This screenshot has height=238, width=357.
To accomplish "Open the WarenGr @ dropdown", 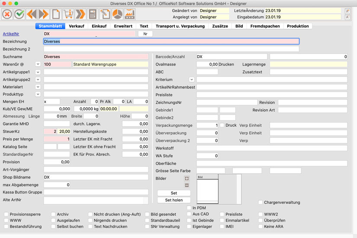I will tap(38, 64).
